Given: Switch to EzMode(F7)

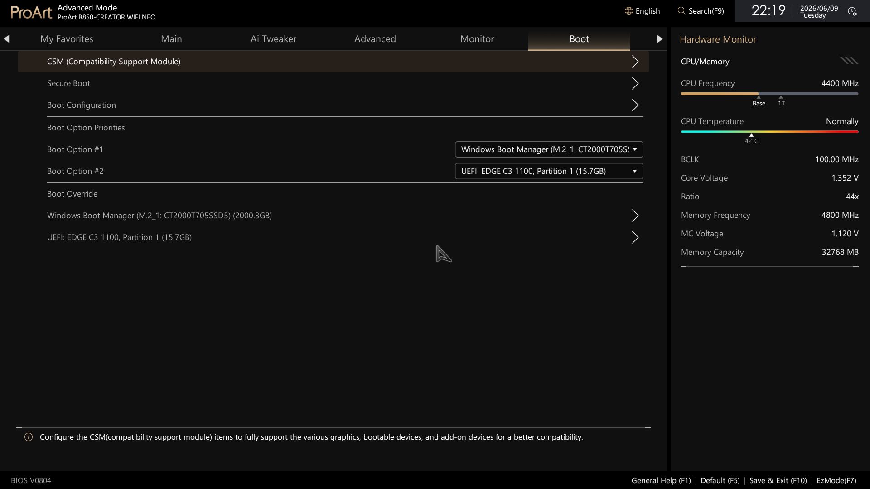Looking at the screenshot, I should click(836, 480).
